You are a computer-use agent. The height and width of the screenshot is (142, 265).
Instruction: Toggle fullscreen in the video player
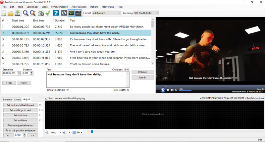tap(177, 90)
